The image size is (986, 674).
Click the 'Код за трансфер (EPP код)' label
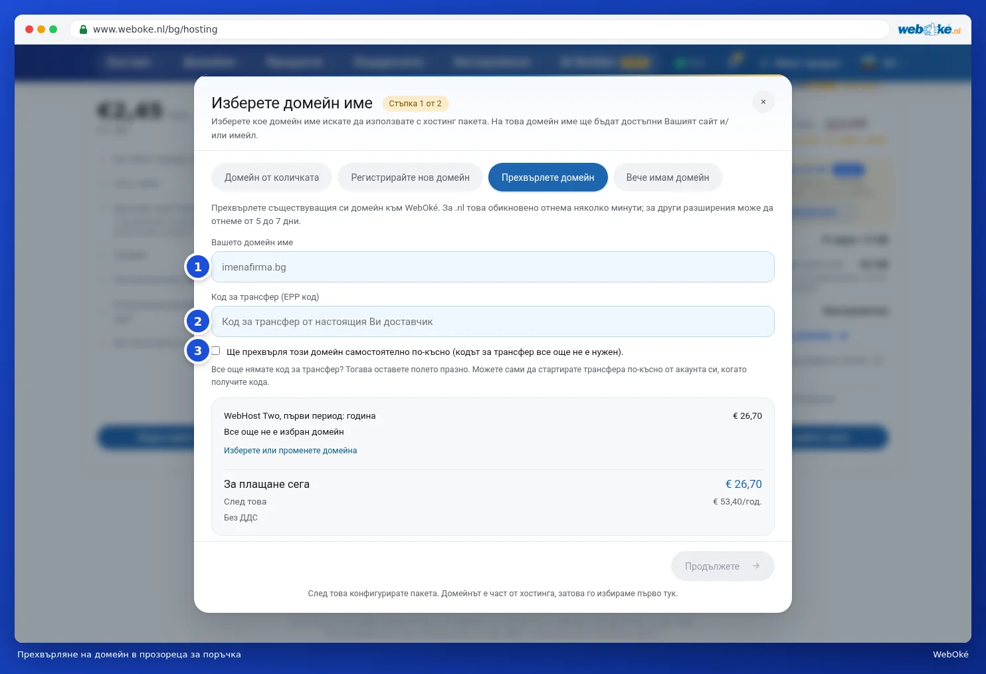click(265, 297)
